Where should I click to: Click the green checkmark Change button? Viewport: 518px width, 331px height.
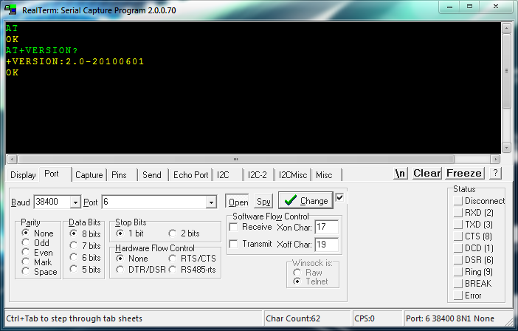tap(305, 201)
